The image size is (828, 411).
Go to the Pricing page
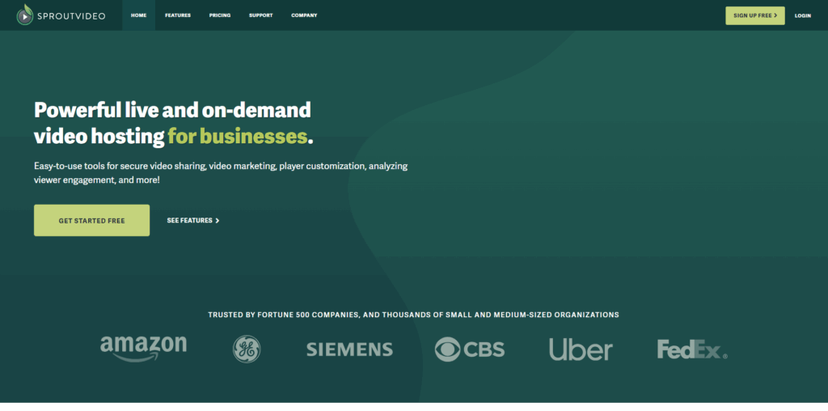(x=220, y=15)
